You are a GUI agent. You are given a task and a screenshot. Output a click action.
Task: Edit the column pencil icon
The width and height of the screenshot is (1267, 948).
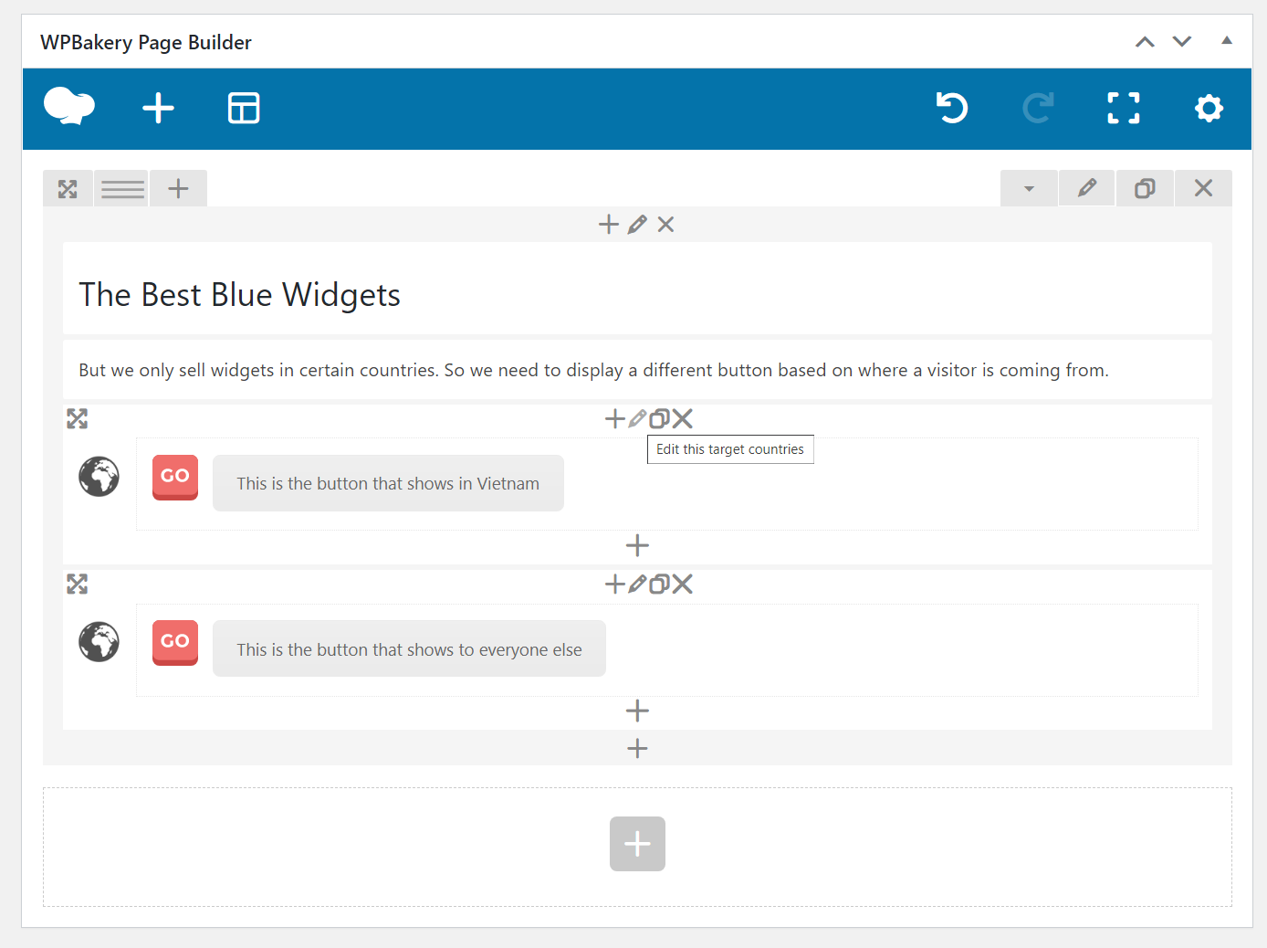click(x=637, y=225)
